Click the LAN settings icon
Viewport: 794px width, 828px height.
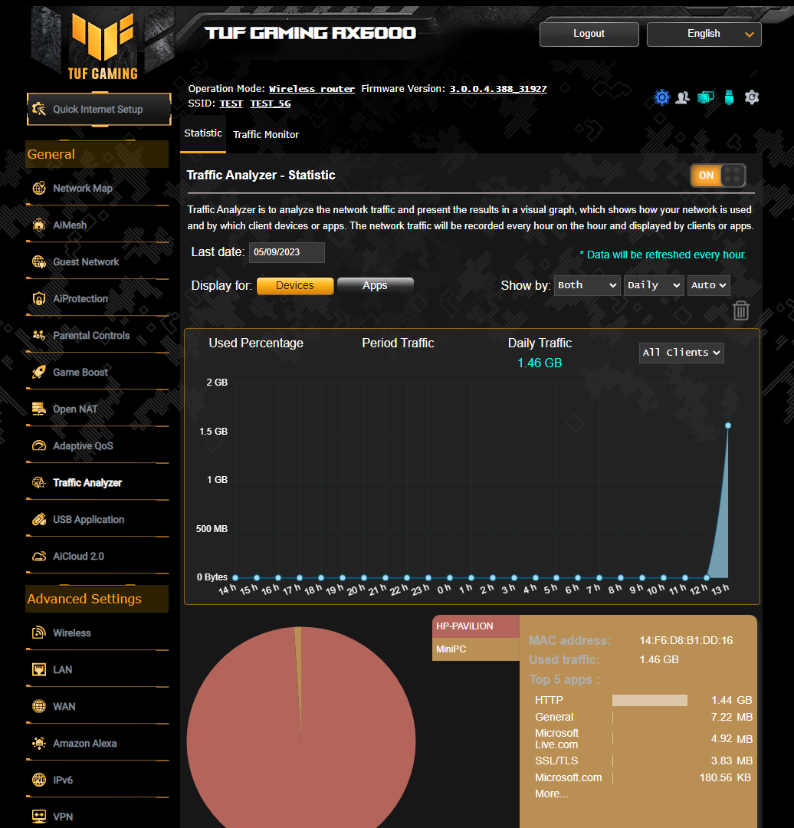39,669
